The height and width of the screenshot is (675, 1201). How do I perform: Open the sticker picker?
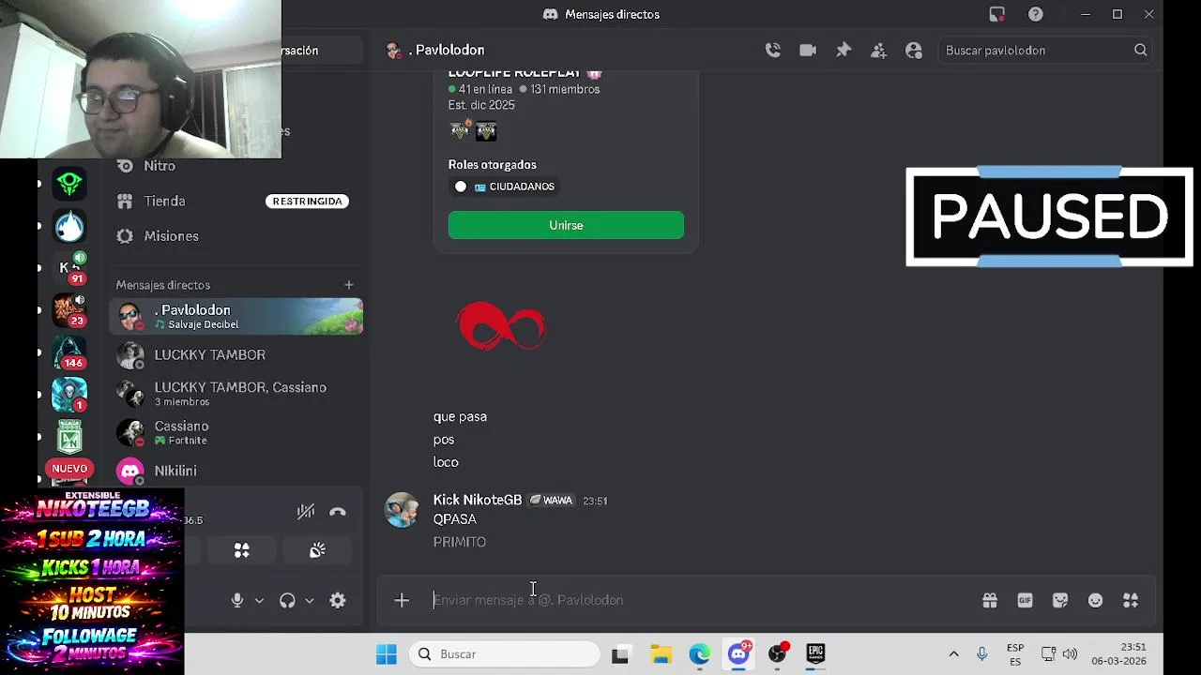click(1060, 600)
